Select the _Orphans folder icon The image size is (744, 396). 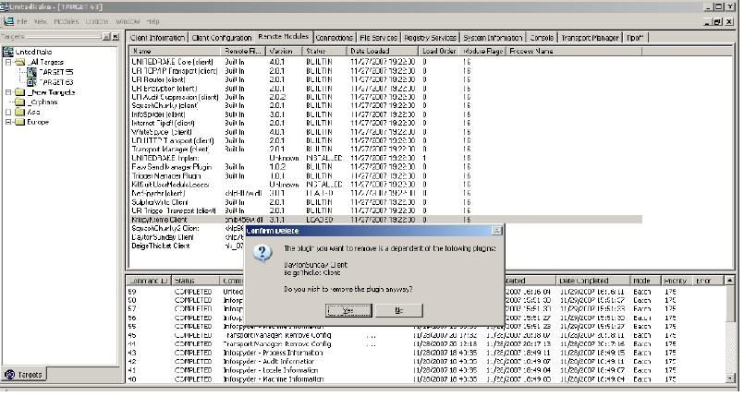click(20, 102)
